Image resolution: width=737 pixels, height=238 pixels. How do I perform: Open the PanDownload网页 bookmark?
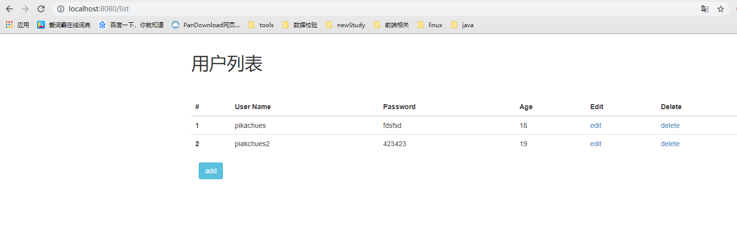click(206, 25)
